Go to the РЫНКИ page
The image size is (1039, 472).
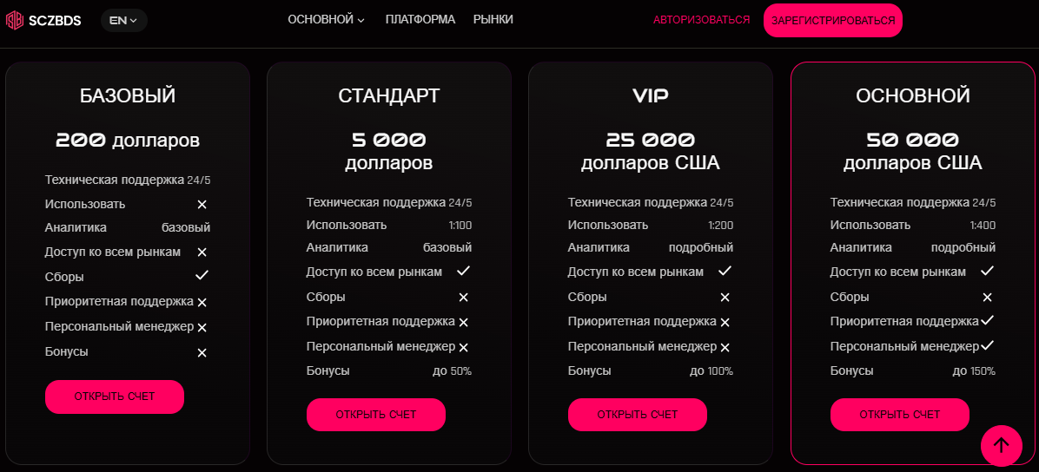click(x=493, y=20)
